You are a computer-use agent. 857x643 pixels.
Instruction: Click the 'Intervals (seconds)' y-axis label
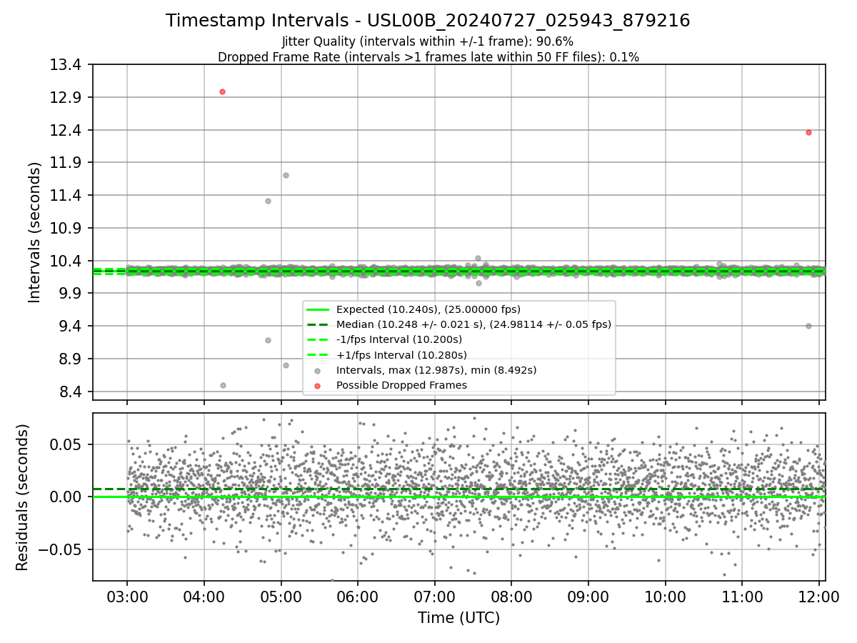[35, 232]
